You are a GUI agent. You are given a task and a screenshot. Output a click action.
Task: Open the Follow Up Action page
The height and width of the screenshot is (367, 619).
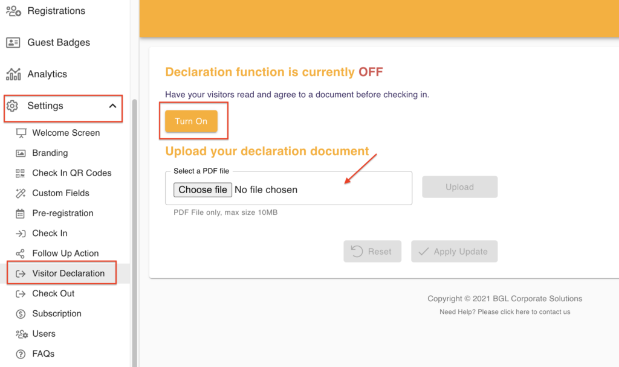[65, 254]
